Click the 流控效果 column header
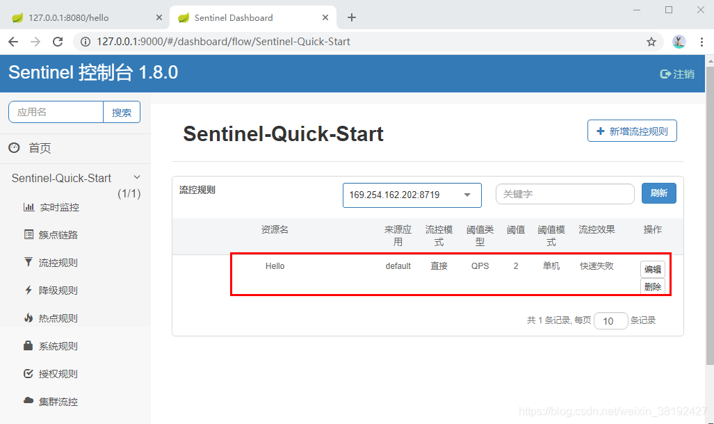The width and height of the screenshot is (714, 424). tap(597, 229)
